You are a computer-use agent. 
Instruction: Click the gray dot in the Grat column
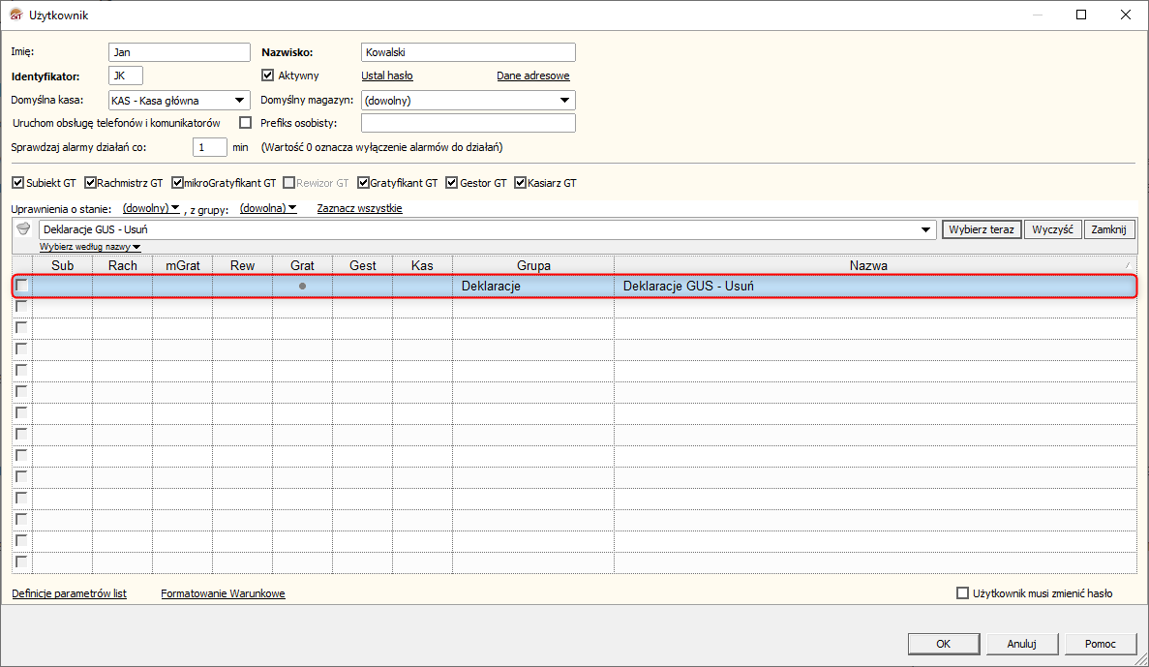302,286
